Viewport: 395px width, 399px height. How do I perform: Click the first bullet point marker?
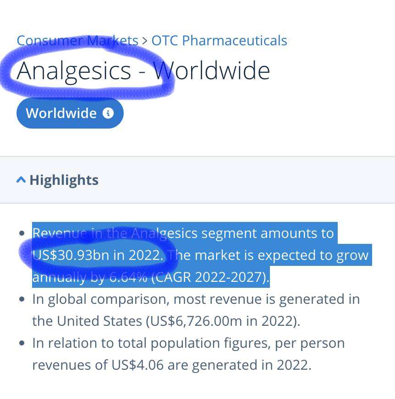22,233
